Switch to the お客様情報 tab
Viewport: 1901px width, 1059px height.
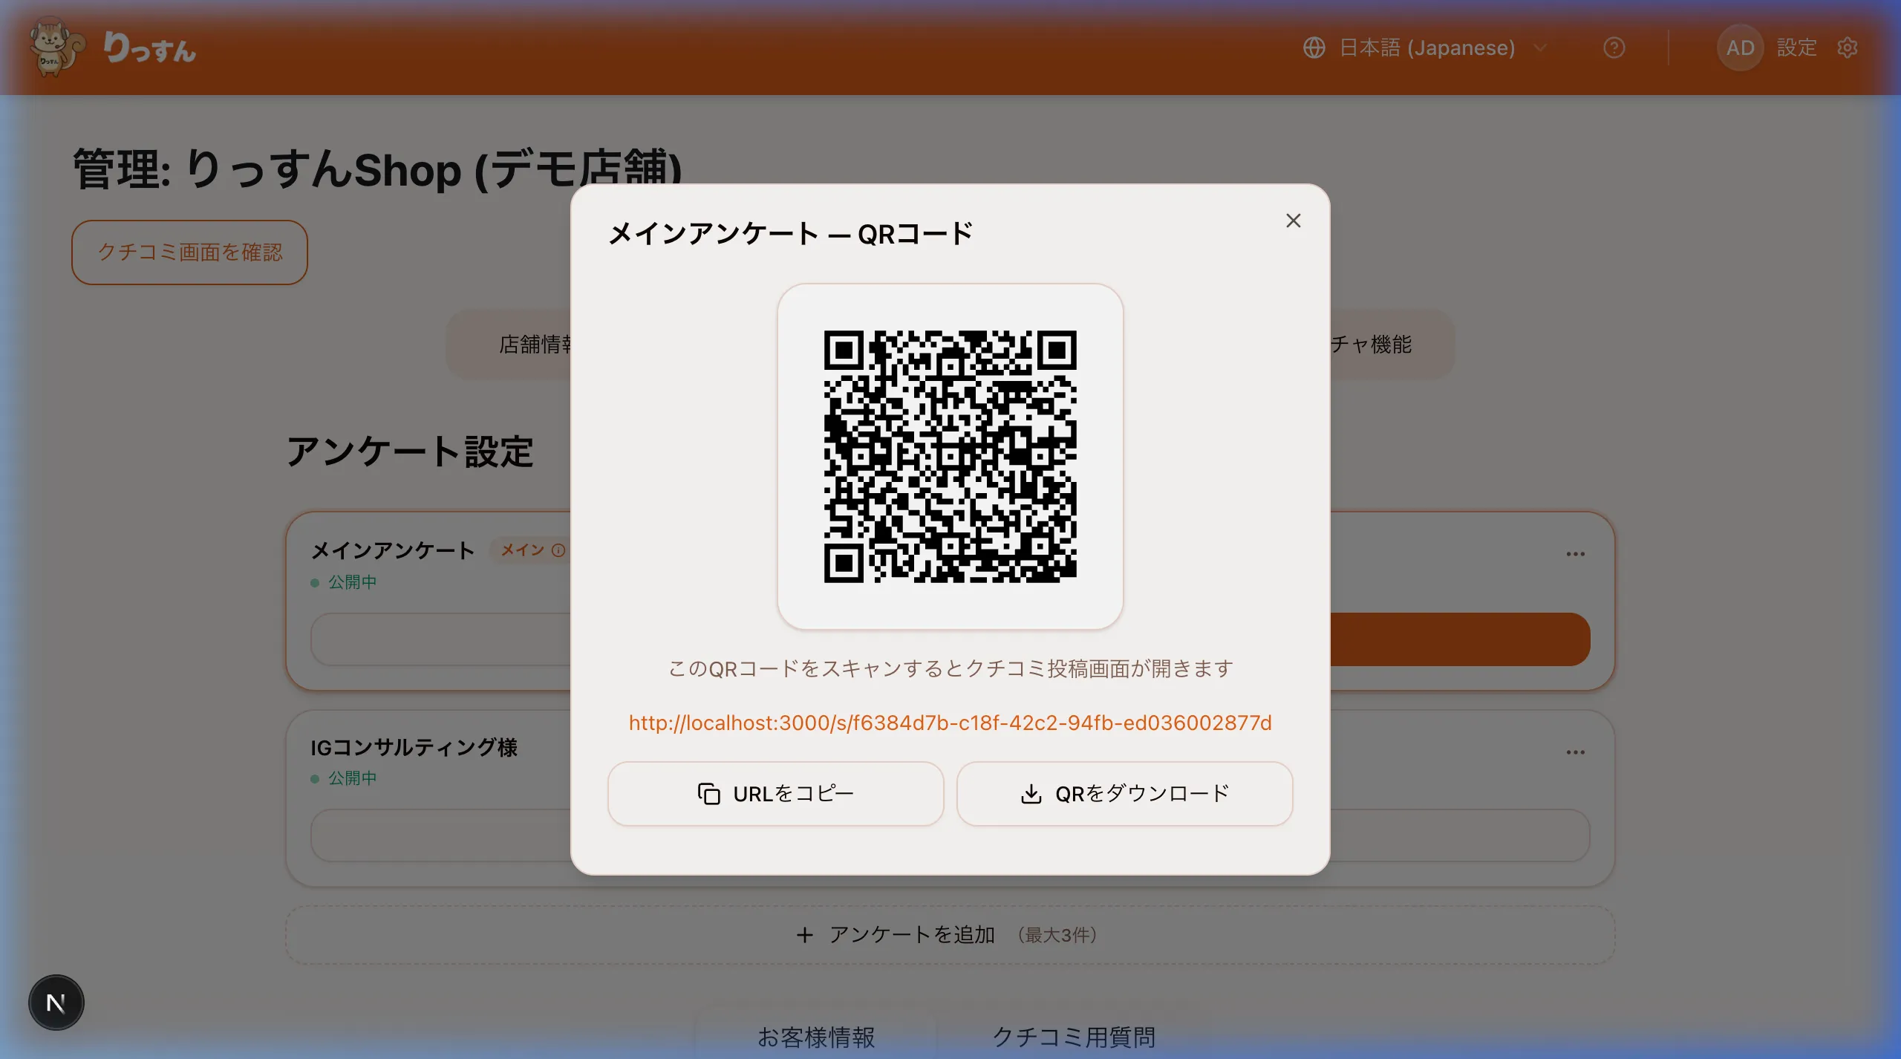[x=815, y=1037]
